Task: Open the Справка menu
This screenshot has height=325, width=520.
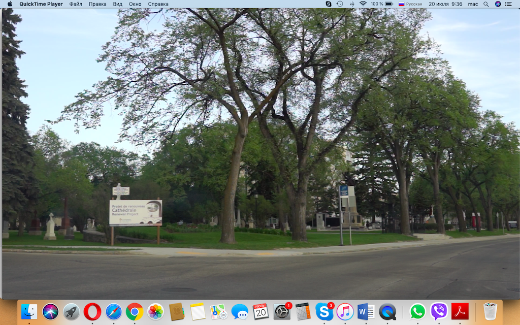Action: [158, 4]
